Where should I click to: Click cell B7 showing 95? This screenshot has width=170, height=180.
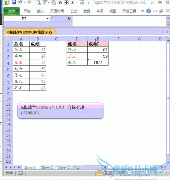point(38,82)
